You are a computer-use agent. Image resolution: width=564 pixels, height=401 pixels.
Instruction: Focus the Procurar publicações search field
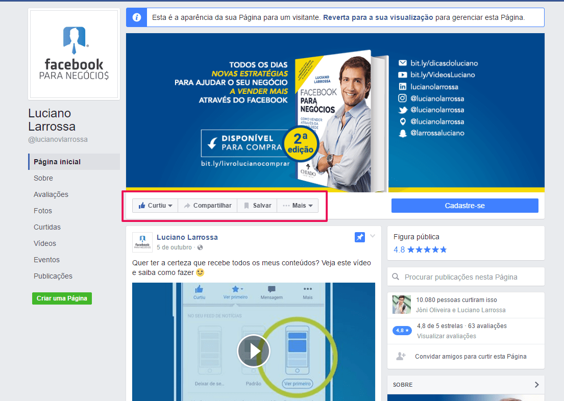click(x=466, y=277)
